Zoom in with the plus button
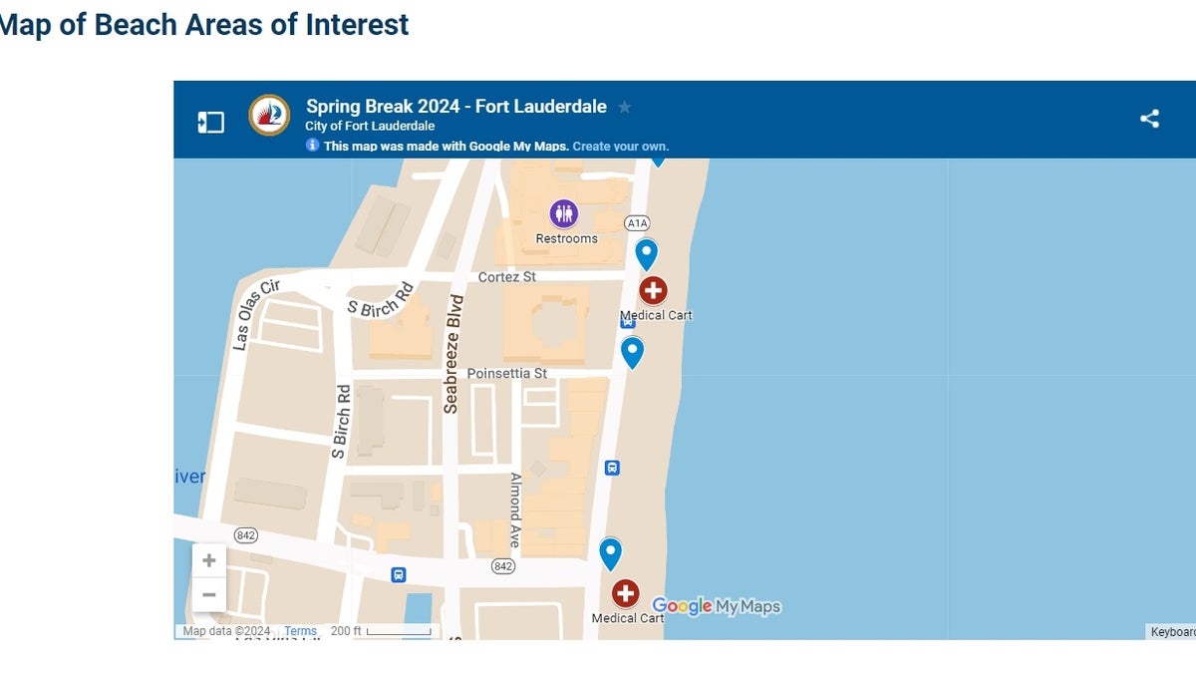Screen dimensions: 1196x673 (209, 560)
